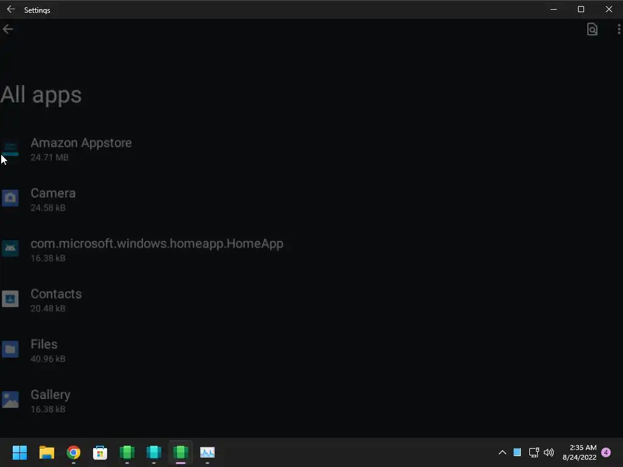623x467 pixels.
Task: Maximize the Settings window
Action: pos(581,9)
